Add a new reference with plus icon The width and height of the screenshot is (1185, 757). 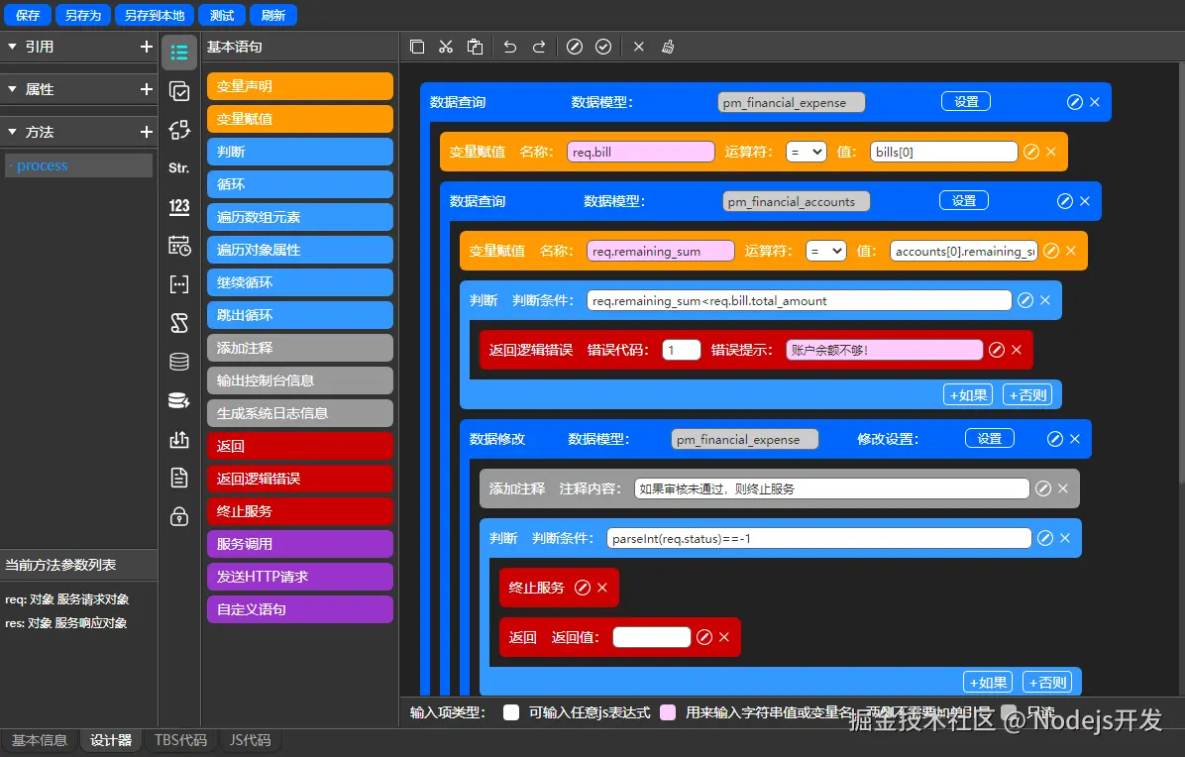147,47
